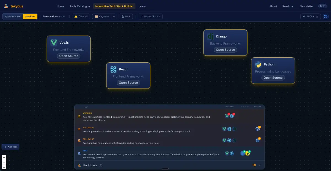The height and width of the screenshot is (171, 331).
Task: Open the Roadmap page
Action: pos(288,6)
